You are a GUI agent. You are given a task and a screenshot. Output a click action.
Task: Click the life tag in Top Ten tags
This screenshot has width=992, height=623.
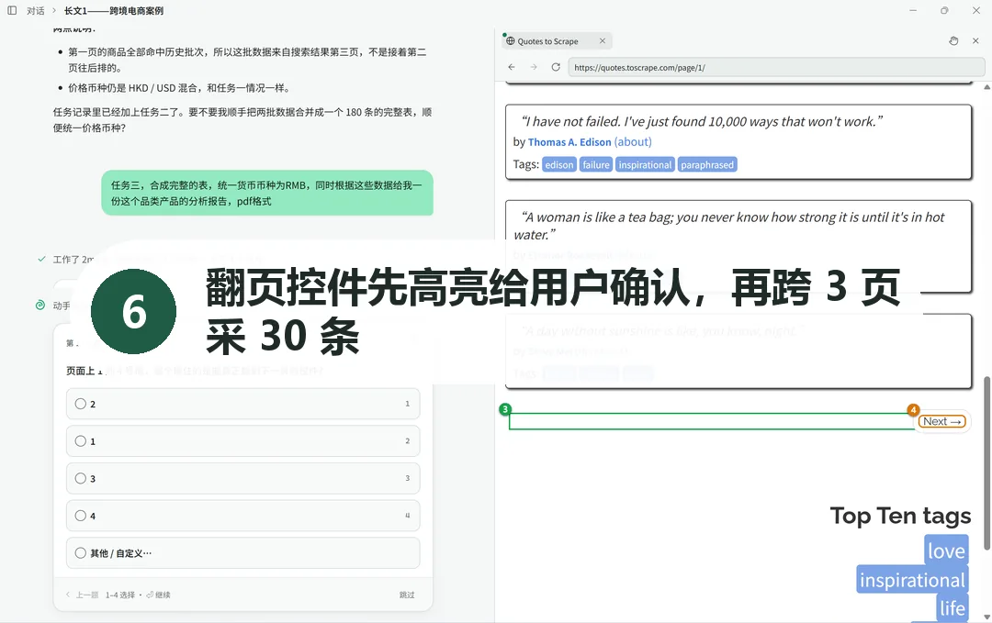pyautogui.click(x=953, y=607)
